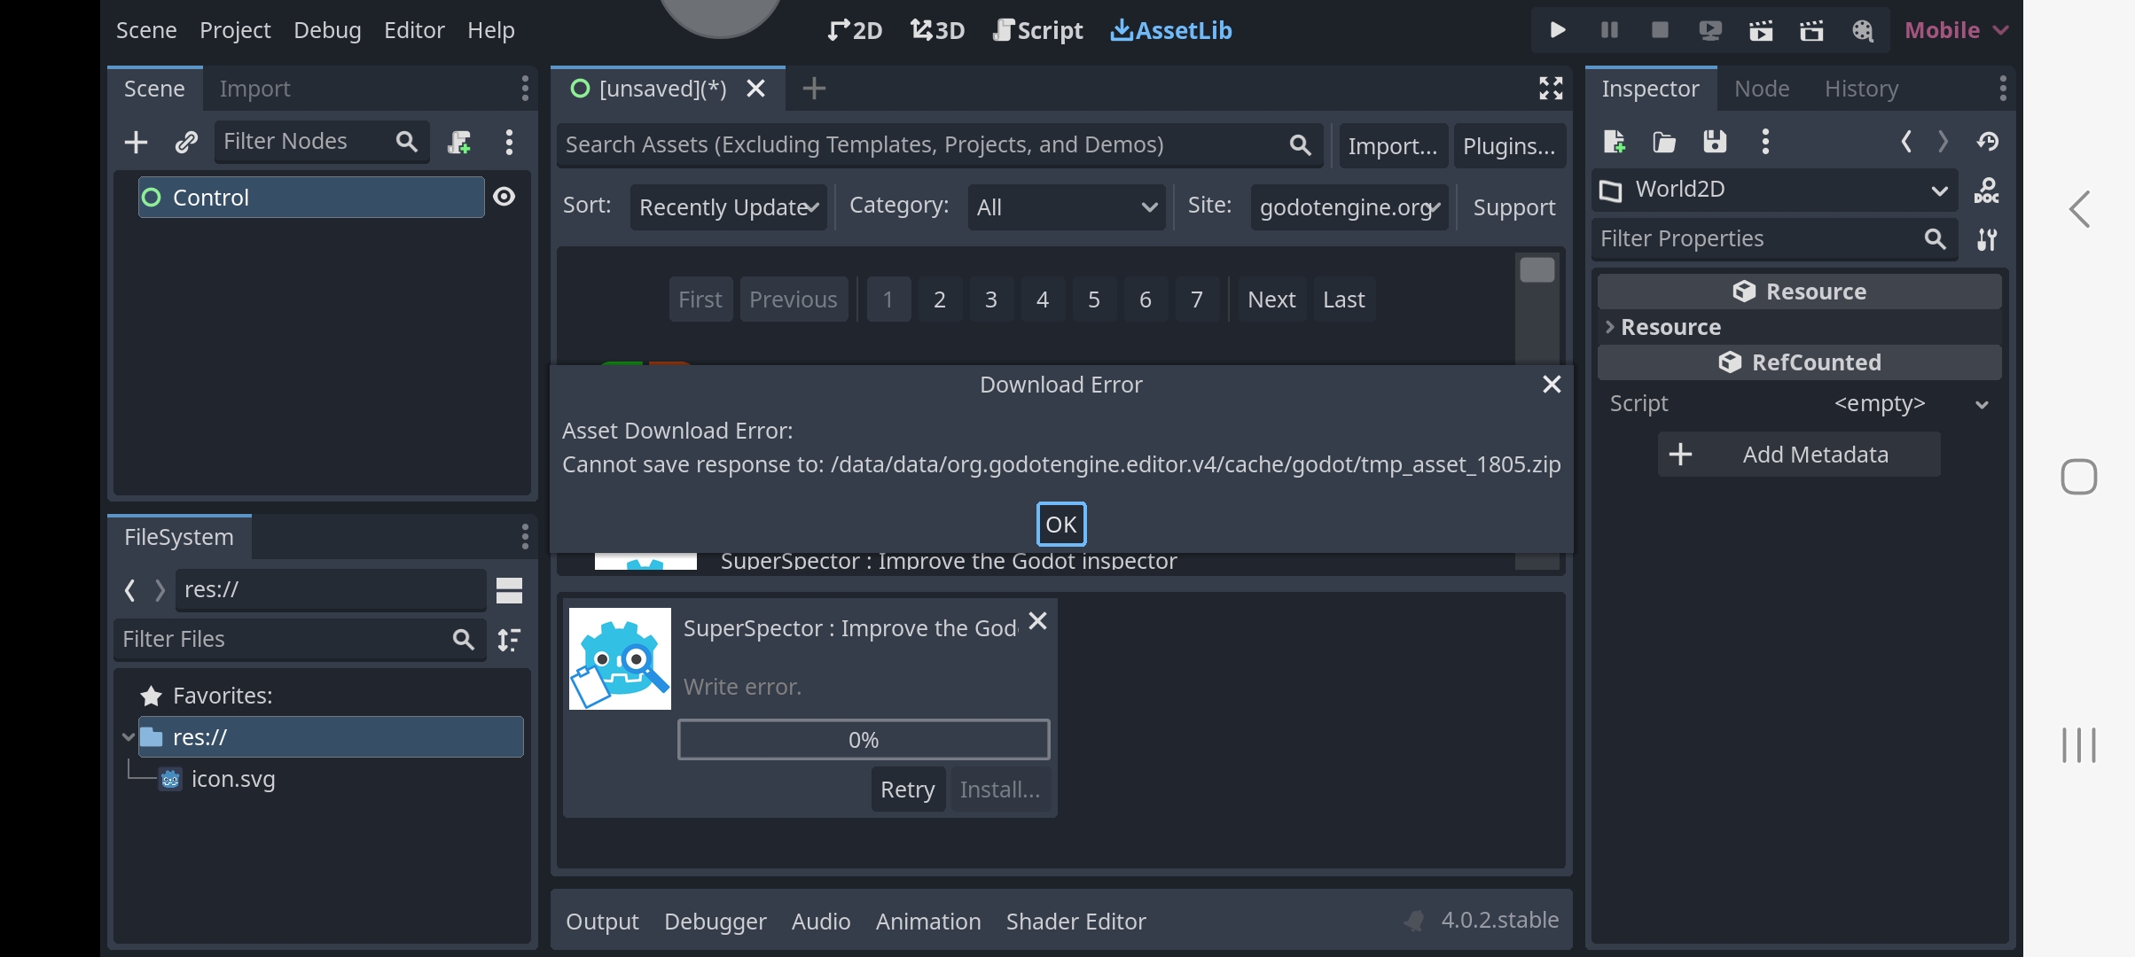Instantiate a child scene with the link icon
The width and height of the screenshot is (2135, 957).
186,141
